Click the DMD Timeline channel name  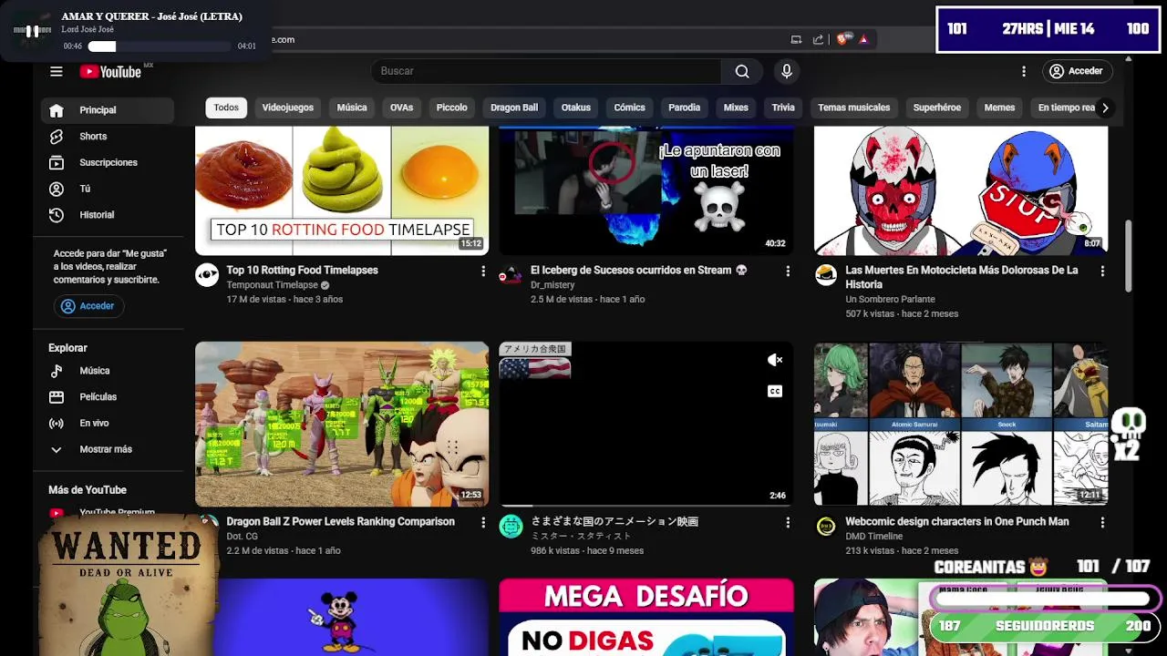pos(874,537)
